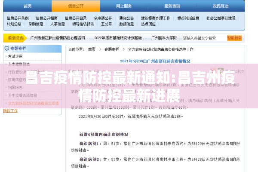Click the heading 新增4例境内确诊病例情况
The width and height of the screenshot is (258, 172).
tap(104, 135)
